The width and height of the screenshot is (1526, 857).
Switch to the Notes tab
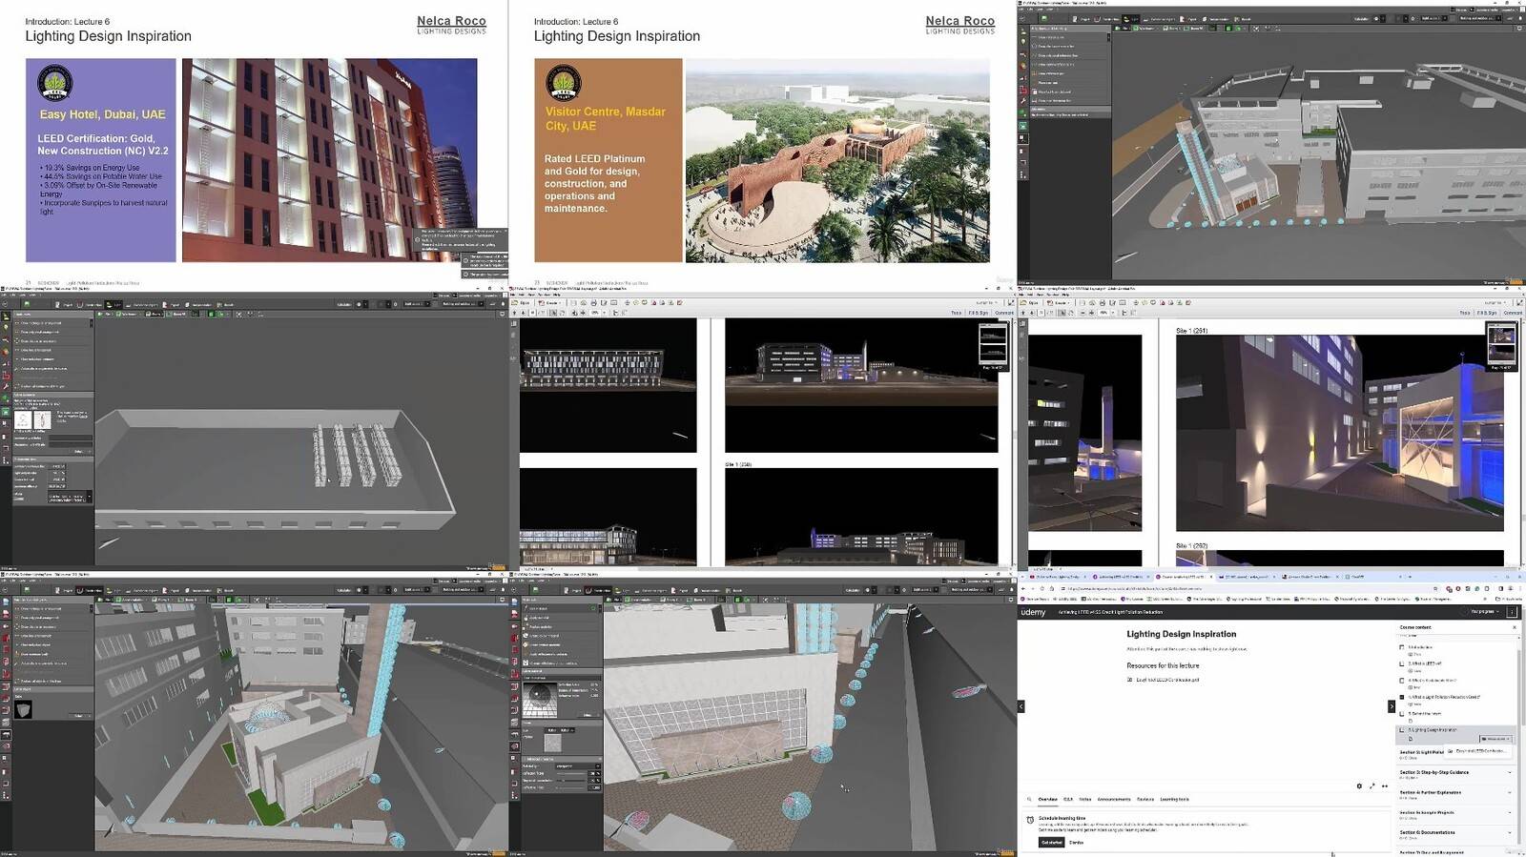pyautogui.click(x=1085, y=799)
